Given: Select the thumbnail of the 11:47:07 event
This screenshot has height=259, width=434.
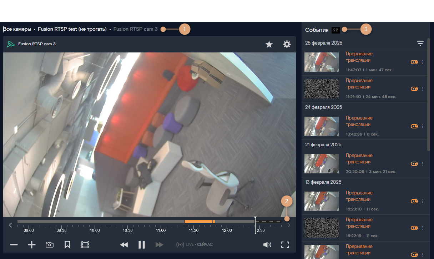Looking at the screenshot, I should pos(322,62).
